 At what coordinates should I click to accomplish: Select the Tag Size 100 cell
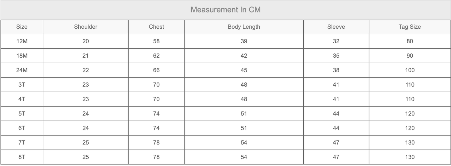pos(410,70)
